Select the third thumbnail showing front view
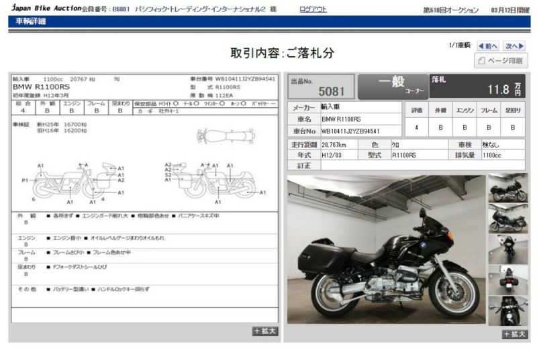The image size is (537, 350). [x=507, y=249]
